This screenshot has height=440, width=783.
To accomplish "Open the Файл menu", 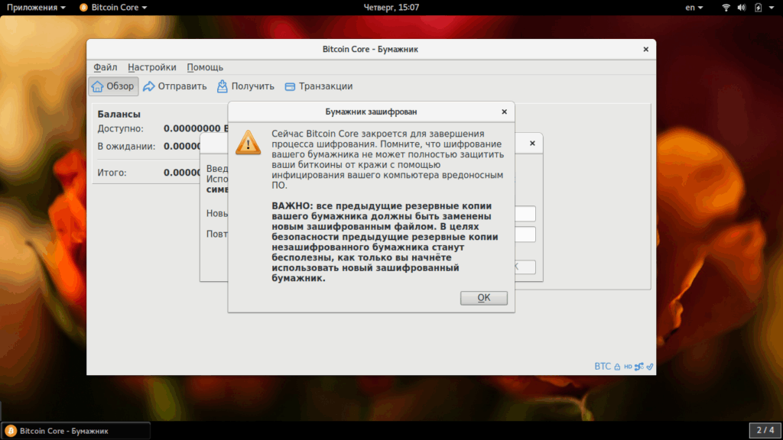I will pyautogui.click(x=106, y=67).
